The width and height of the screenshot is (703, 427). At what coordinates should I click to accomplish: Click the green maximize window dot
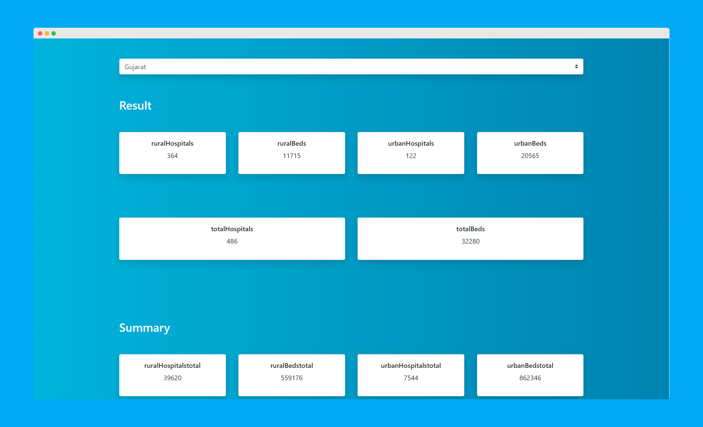[x=54, y=33]
